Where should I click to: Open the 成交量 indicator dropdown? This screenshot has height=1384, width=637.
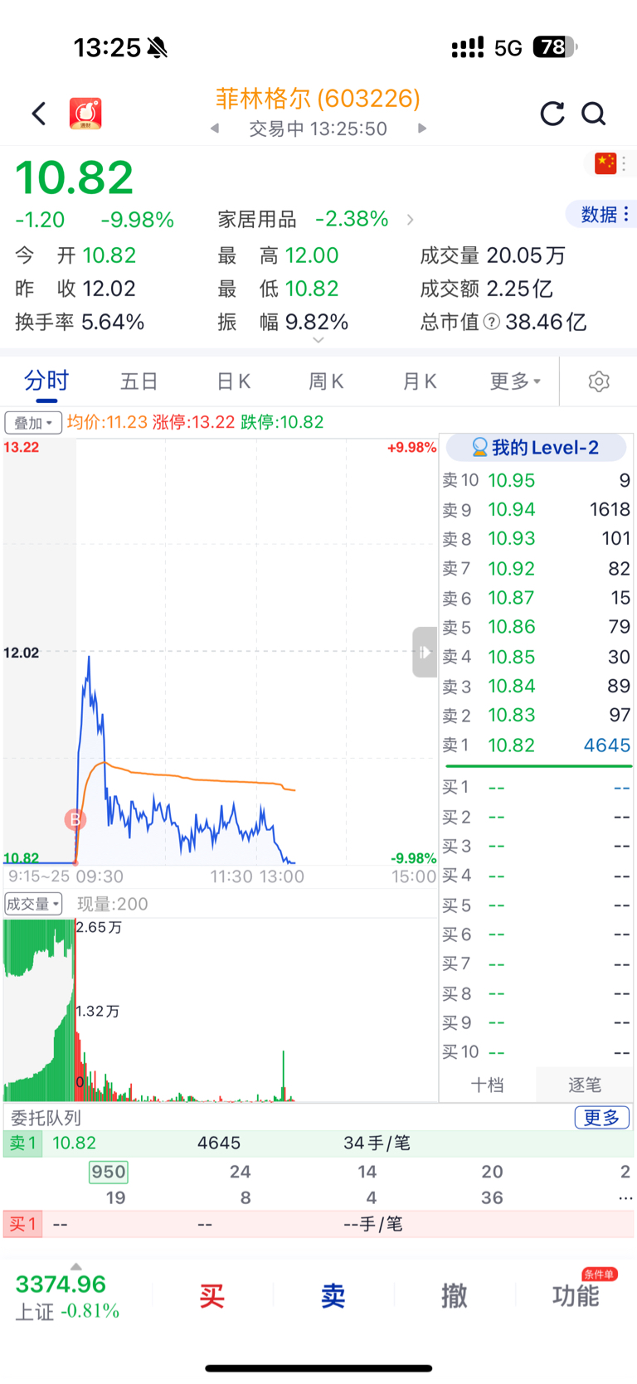pyautogui.click(x=33, y=904)
